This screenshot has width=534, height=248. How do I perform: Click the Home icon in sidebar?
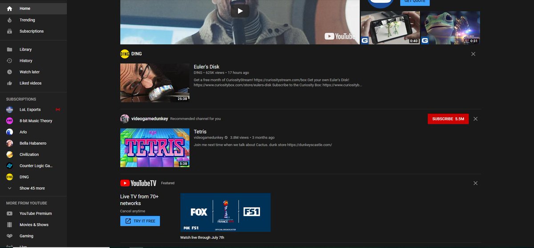point(9,8)
